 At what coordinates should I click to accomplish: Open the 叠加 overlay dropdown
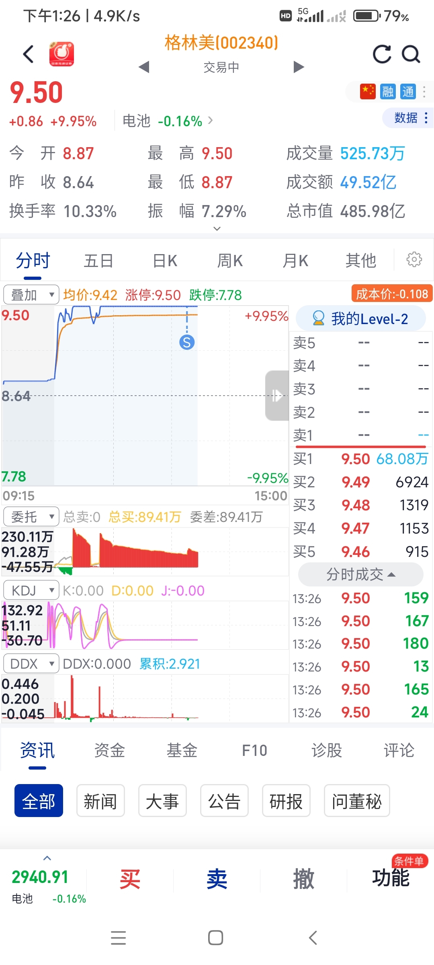pyautogui.click(x=31, y=295)
